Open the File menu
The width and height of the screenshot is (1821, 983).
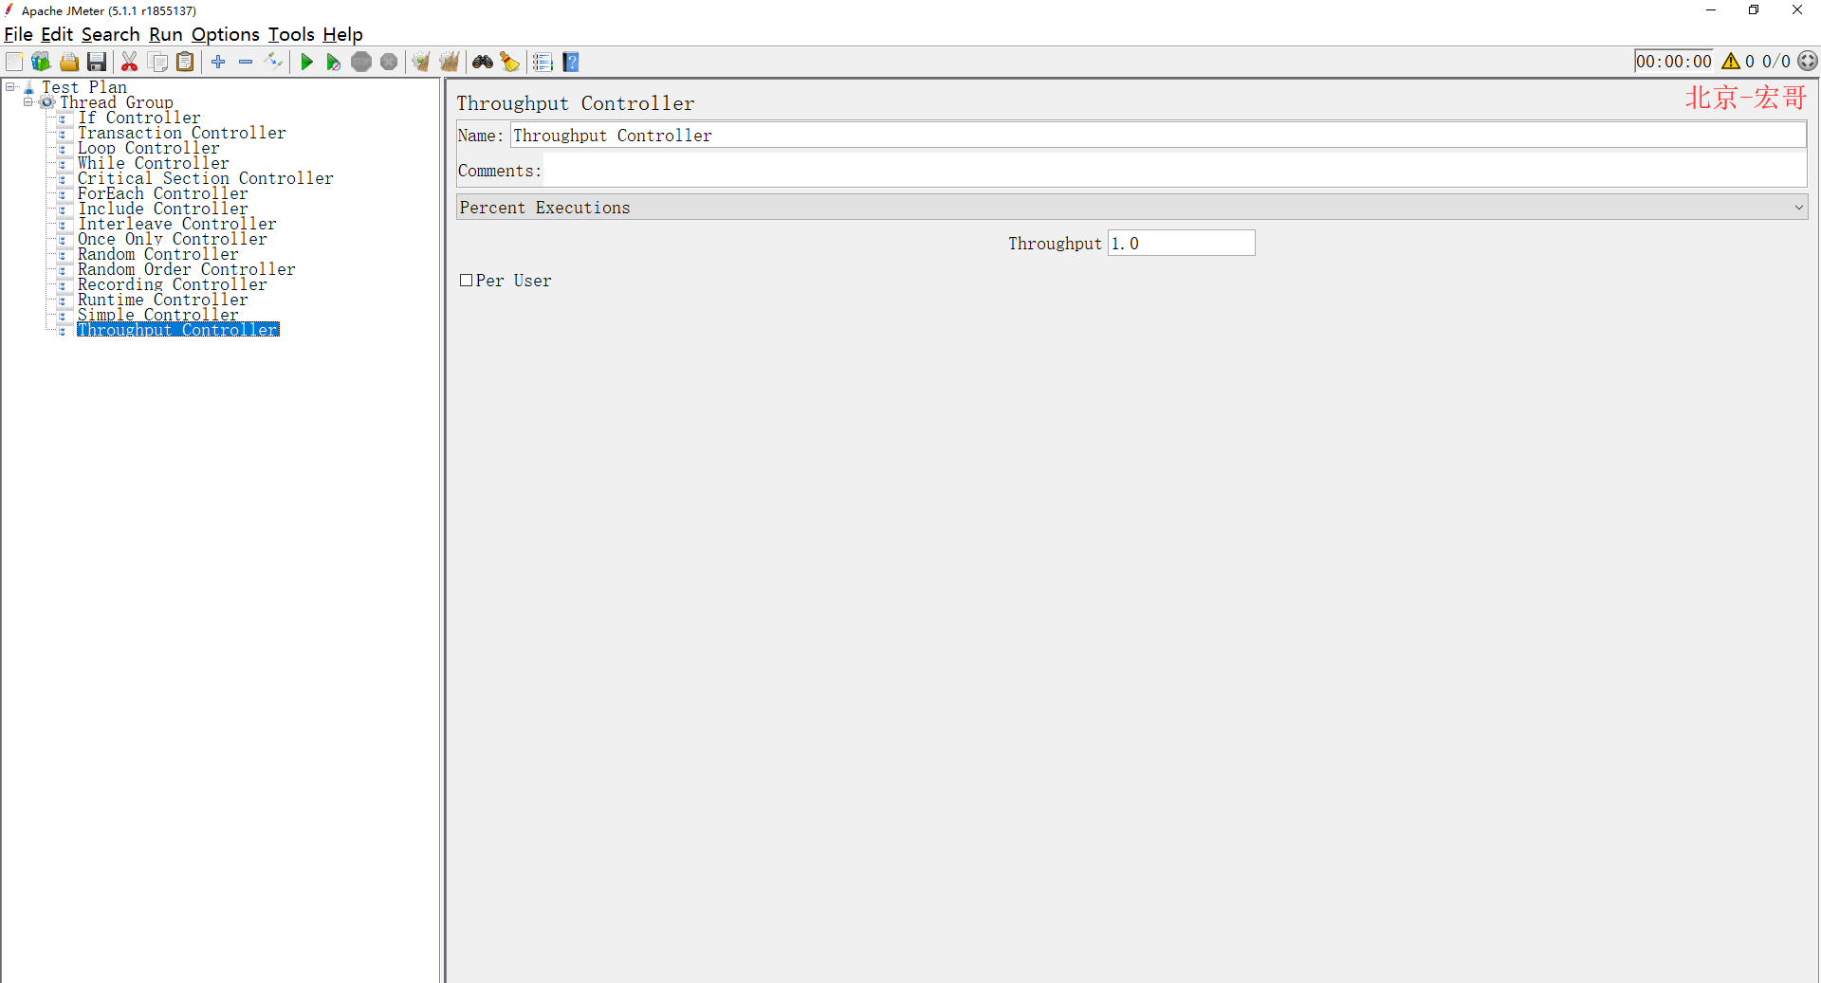coord(18,34)
